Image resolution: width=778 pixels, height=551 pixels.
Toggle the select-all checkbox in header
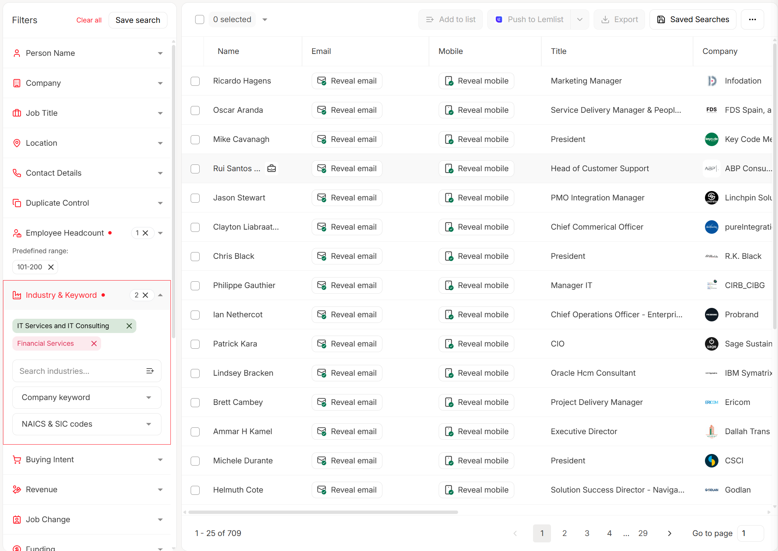[200, 19]
